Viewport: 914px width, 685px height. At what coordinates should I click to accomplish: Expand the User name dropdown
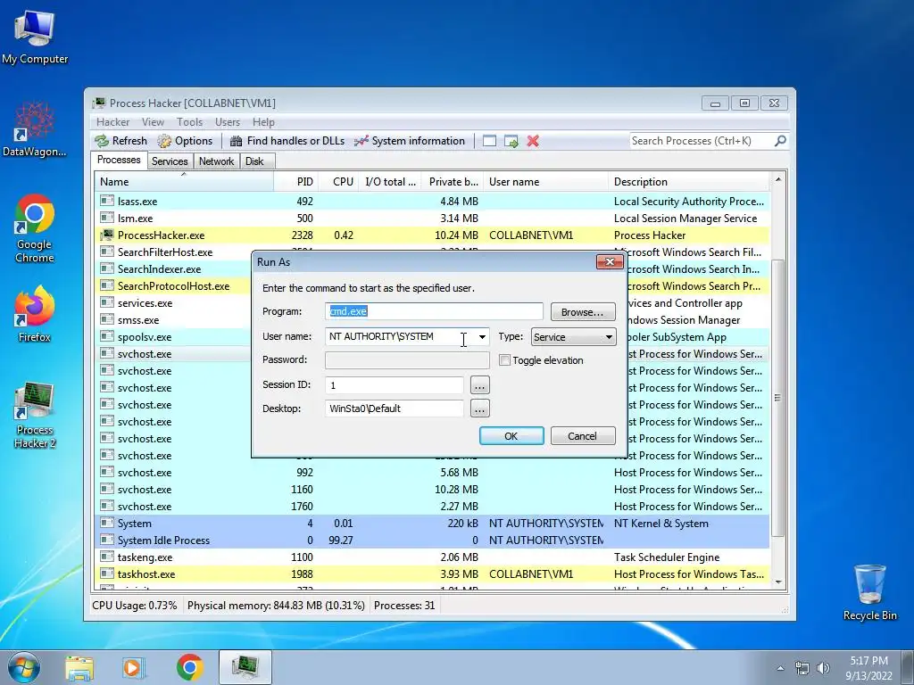pos(482,336)
